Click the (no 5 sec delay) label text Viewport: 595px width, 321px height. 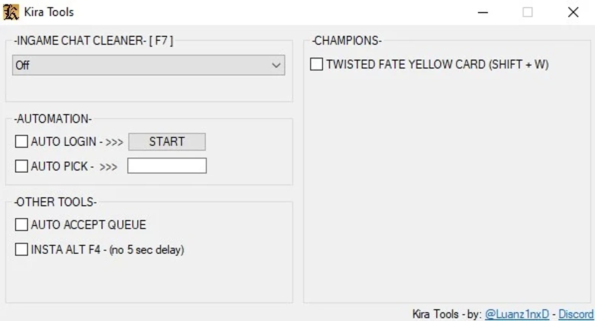click(x=147, y=250)
